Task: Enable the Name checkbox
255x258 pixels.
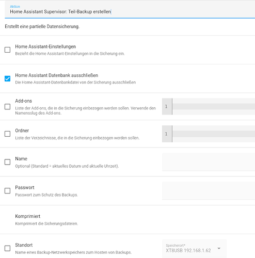Action: pos(7,162)
